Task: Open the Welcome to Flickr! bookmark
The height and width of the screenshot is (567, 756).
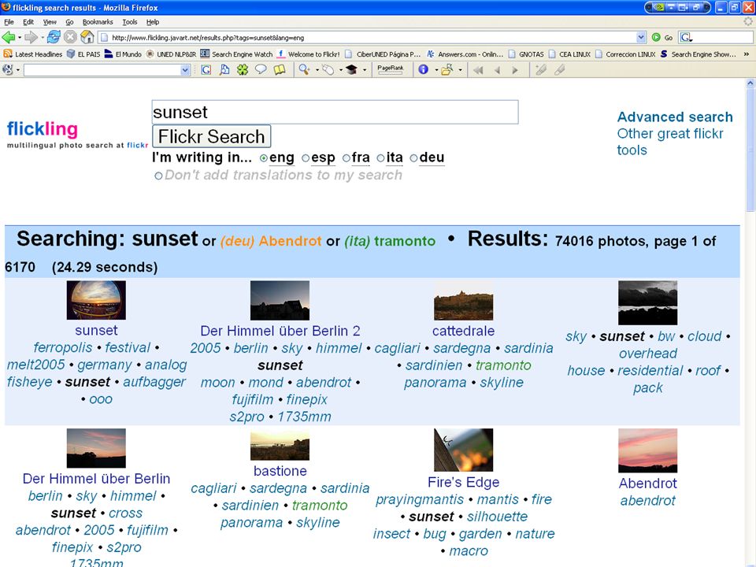Action: coord(308,54)
